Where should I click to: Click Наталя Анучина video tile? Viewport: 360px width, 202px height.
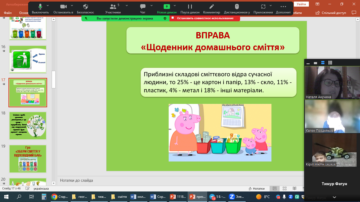tap(332, 83)
